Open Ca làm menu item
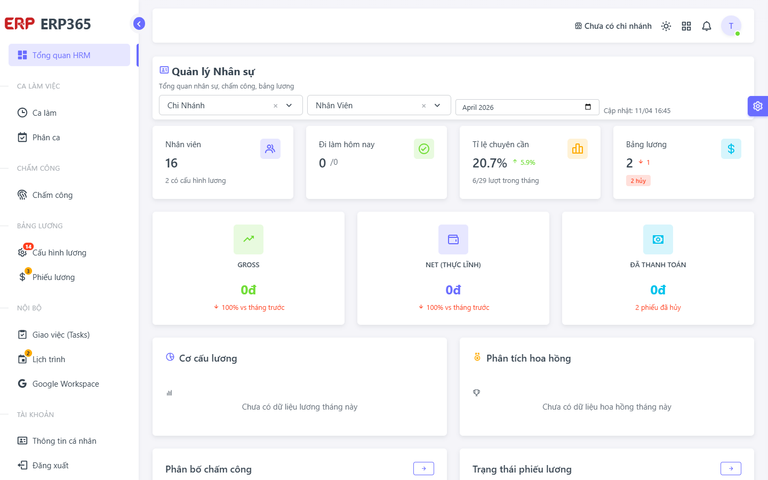The height and width of the screenshot is (480, 768). pos(69,113)
